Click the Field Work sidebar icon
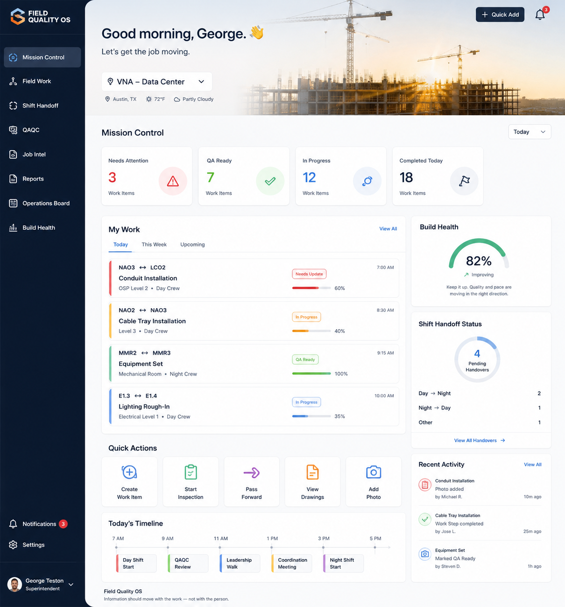The image size is (565, 607). (x=13, y=81)
